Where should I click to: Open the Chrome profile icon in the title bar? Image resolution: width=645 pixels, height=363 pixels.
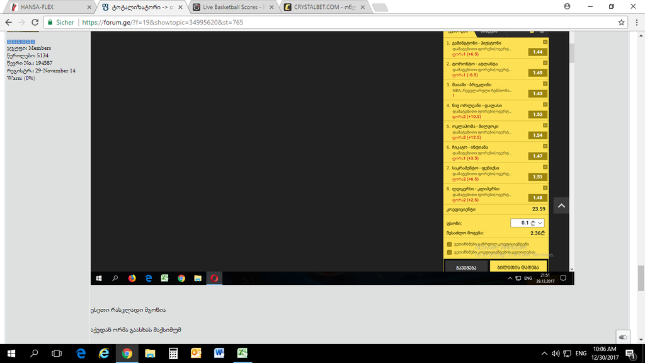[x=567, y=6]
